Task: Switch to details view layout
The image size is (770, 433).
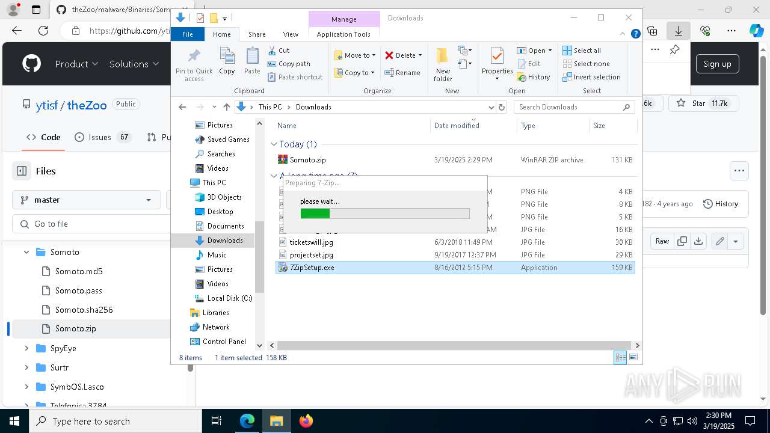Action: [620, 358]
